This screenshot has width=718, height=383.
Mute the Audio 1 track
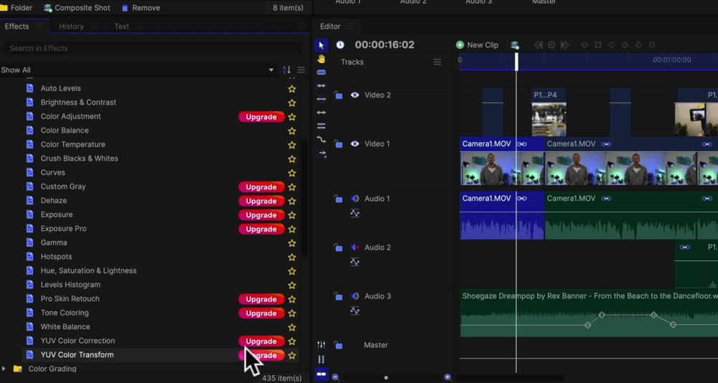(x=355, y=199)
